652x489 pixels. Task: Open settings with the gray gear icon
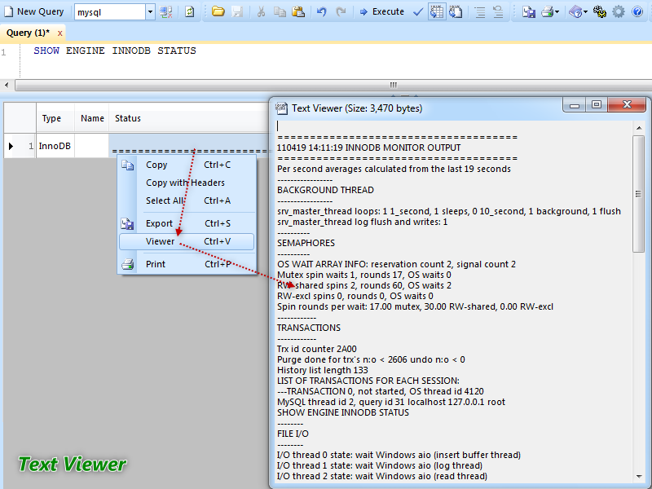(619, 11)
